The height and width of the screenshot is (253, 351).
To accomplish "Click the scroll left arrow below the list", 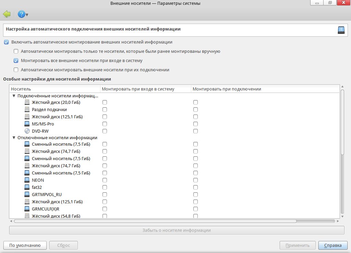I will (11, 221).
